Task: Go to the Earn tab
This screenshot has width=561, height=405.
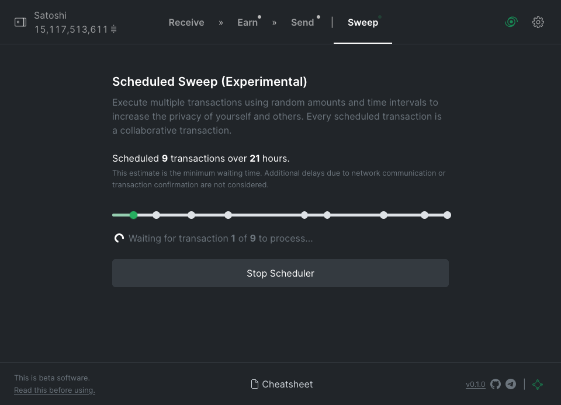Action: (x=247, y=22)
